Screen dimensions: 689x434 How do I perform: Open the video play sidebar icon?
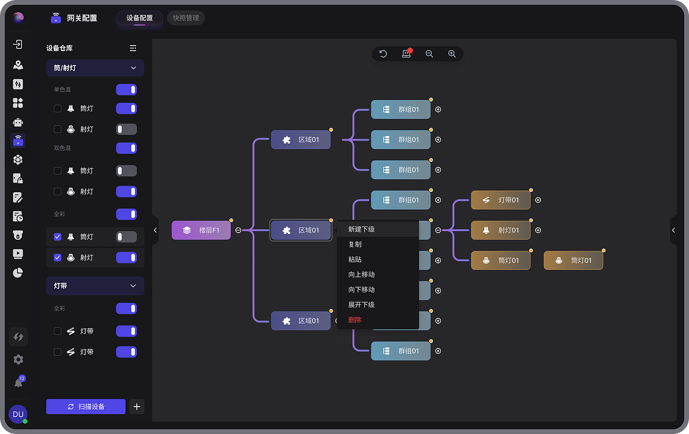click(18, 254)
